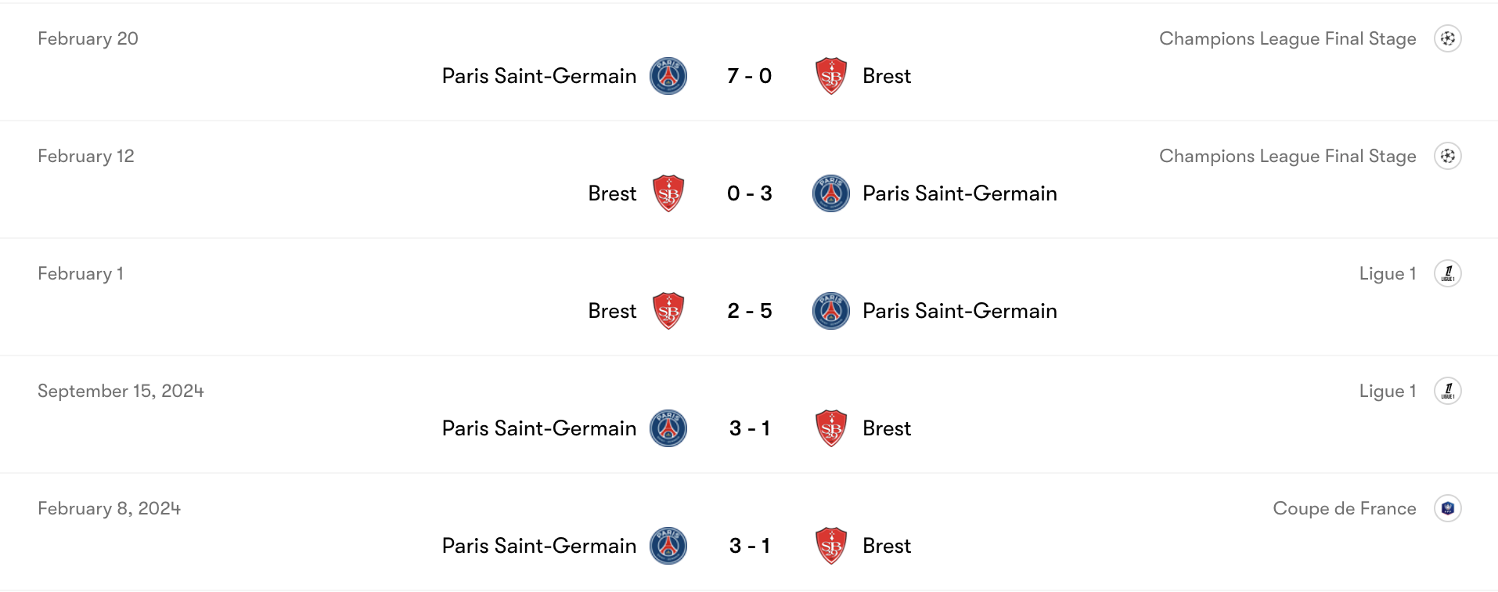The image size is (1498, 592).
Task: Open Paris Saint-Germain from the February 20 match
Action: [538, 76]
